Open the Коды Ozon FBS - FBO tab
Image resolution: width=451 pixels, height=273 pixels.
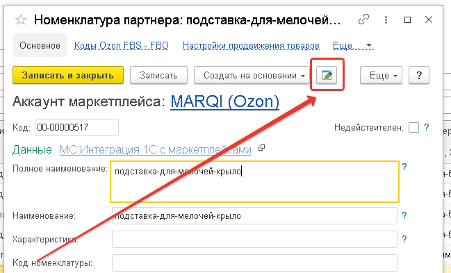click(x=122, y=45)
